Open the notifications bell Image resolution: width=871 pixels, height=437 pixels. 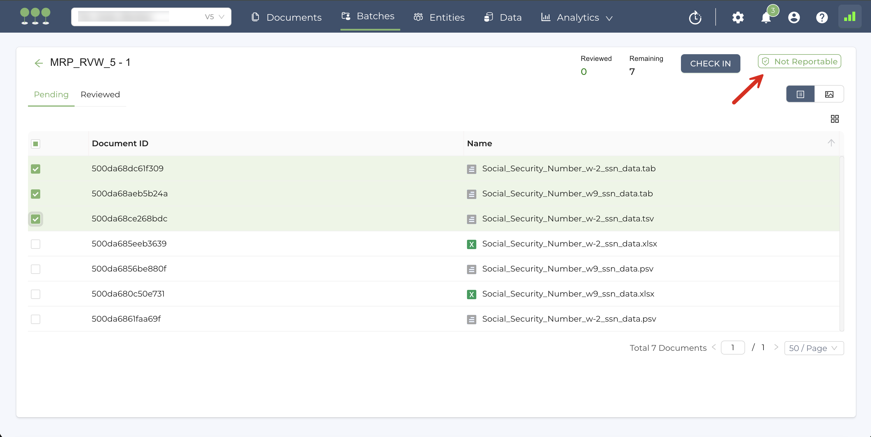coord(766,17)
